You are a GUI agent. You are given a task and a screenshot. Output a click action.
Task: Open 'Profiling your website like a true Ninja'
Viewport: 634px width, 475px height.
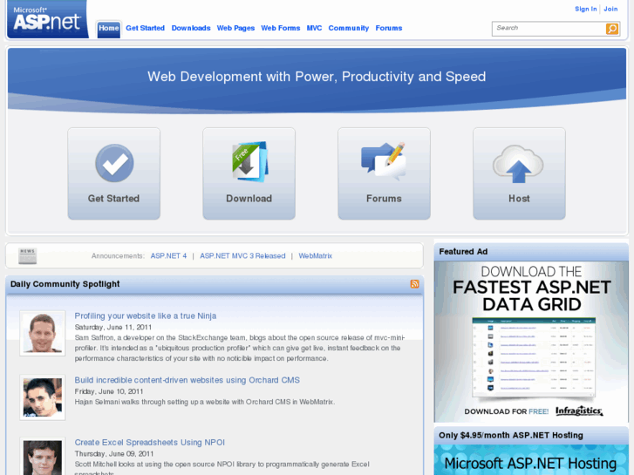click(146, 316)
